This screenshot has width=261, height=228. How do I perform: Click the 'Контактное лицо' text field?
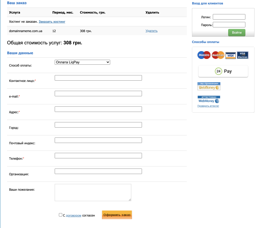(98, 78)
